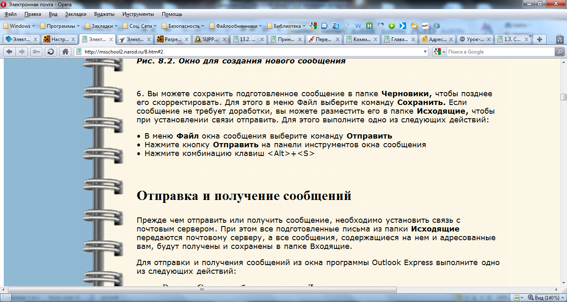Viewport: 567px width, 302px height.
Task: Click the blue W bookmark icon
Action: click(x=358, y=26)
